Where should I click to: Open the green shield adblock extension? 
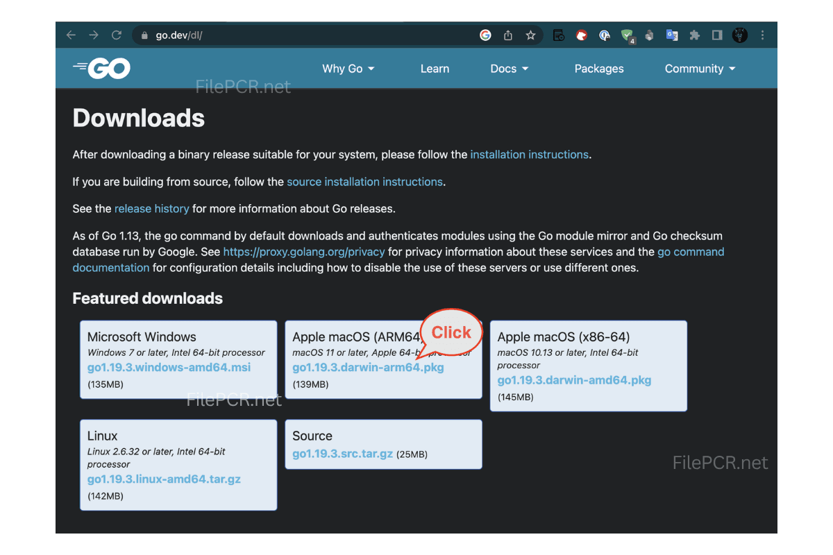[628, 36]
